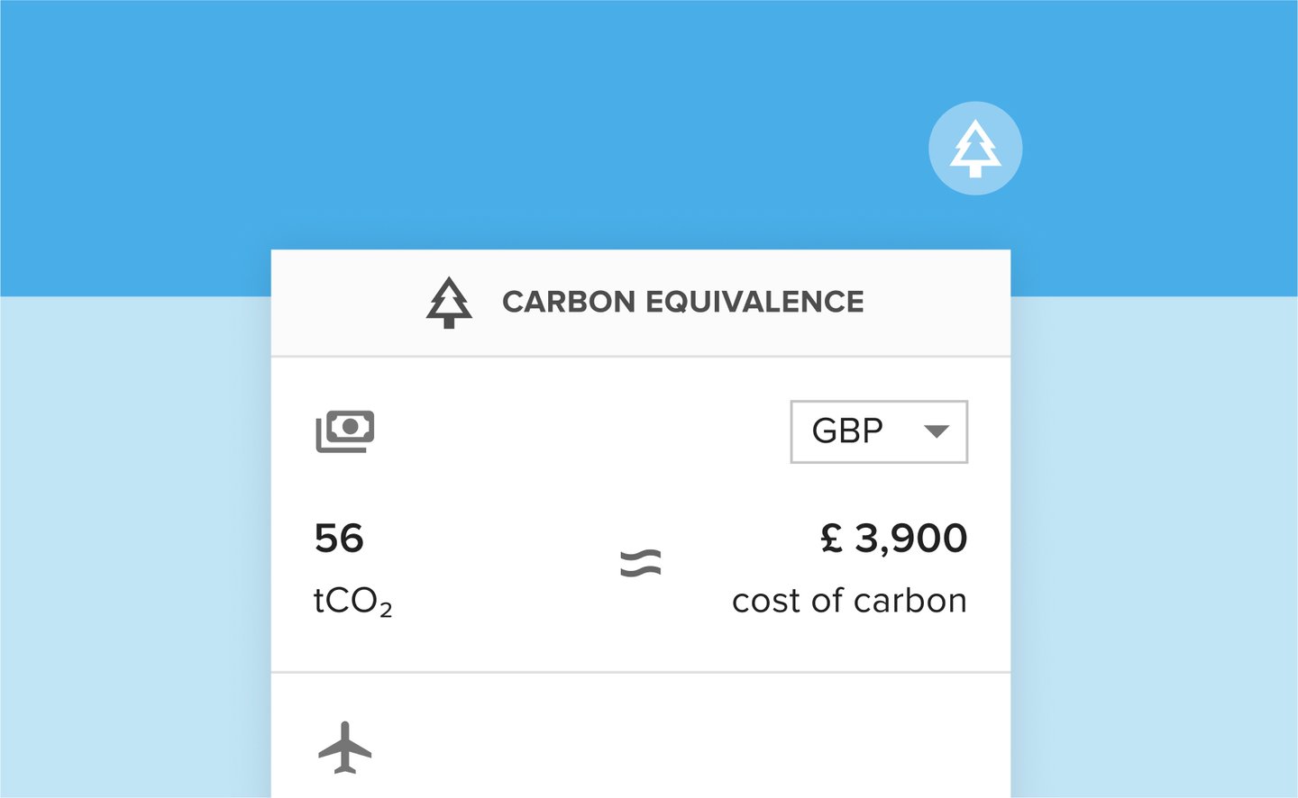The height and width of the screenshot is (798, 1298).
Task: Click the pine tree icon beside Carbon Equivalence
Action: (x=449, y=302)
